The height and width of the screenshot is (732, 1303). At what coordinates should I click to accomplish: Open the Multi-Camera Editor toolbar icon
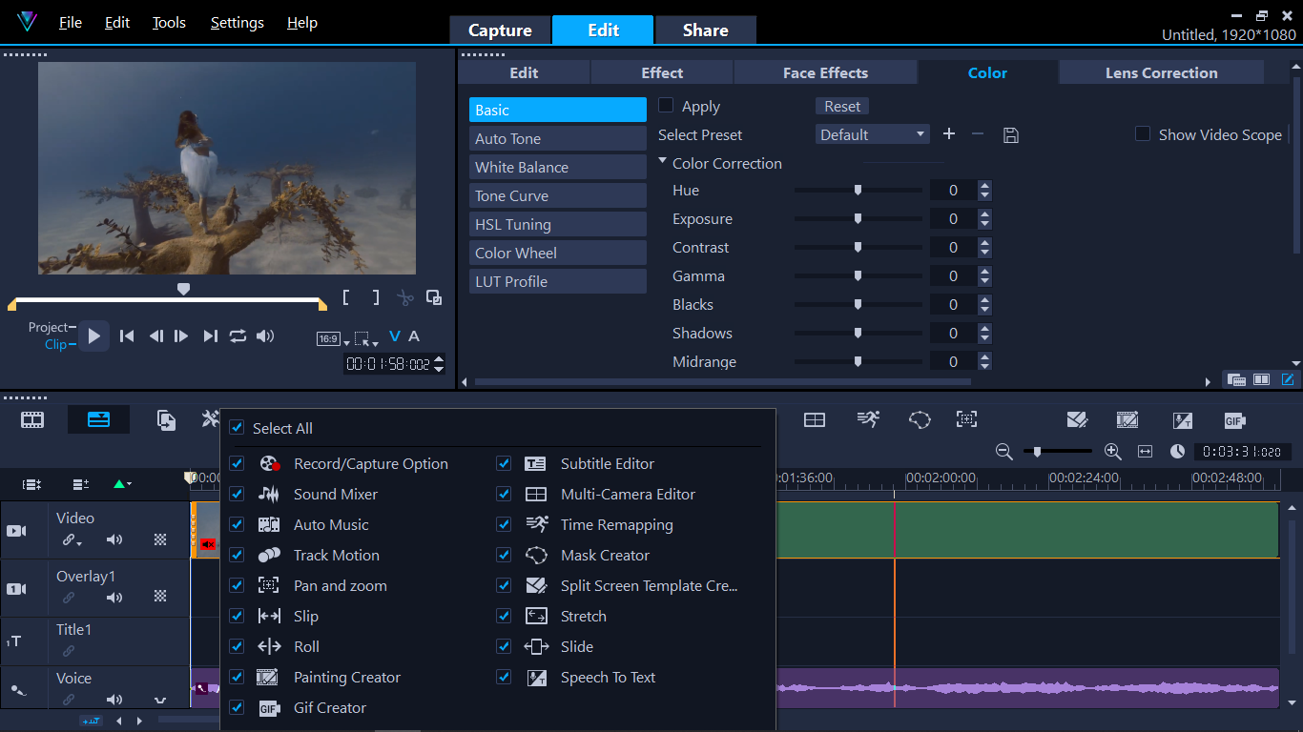tap(814, 420)
